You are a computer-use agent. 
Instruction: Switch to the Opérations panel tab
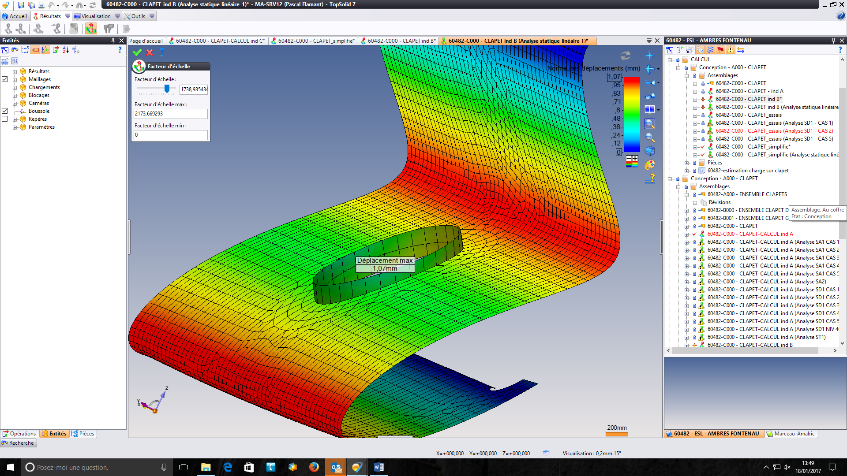(19, 434)
